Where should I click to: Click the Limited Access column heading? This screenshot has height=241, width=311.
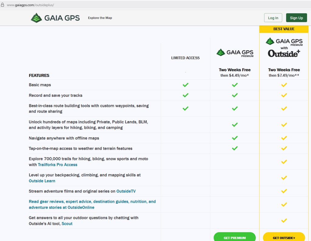(185, 58)
